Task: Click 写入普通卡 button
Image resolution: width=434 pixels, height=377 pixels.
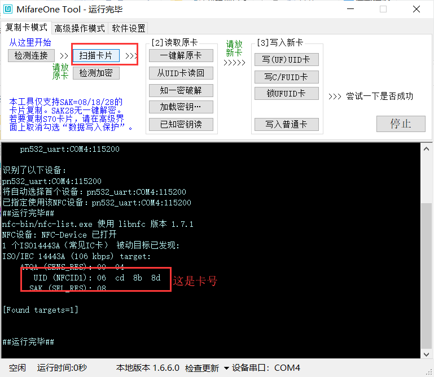Action: [x=287, y=124]
